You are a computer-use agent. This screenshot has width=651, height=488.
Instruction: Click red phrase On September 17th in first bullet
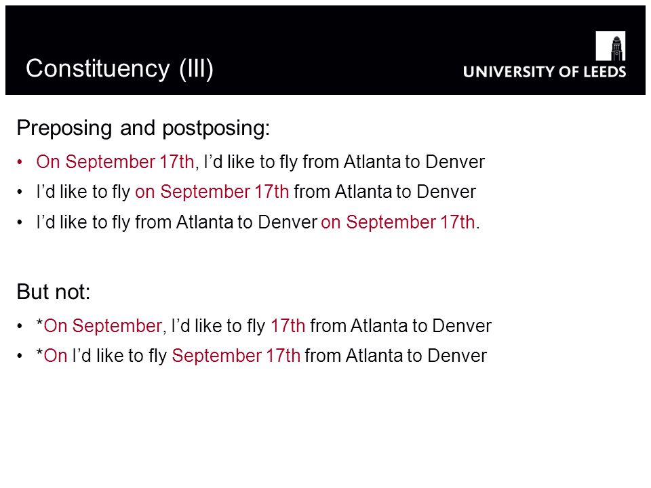(x=115, y=162)
